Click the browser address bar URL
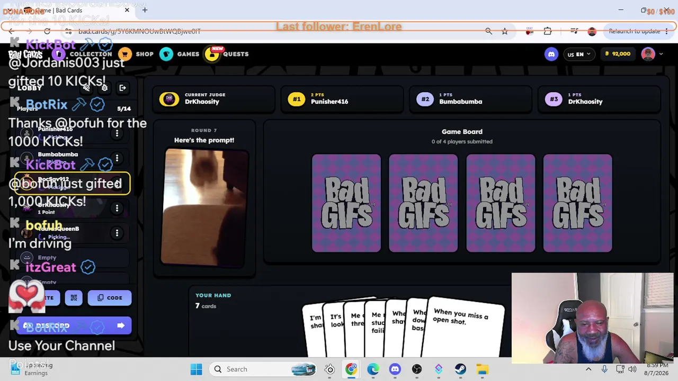Viewport: 678px width, 381px height. pos(139,31)
